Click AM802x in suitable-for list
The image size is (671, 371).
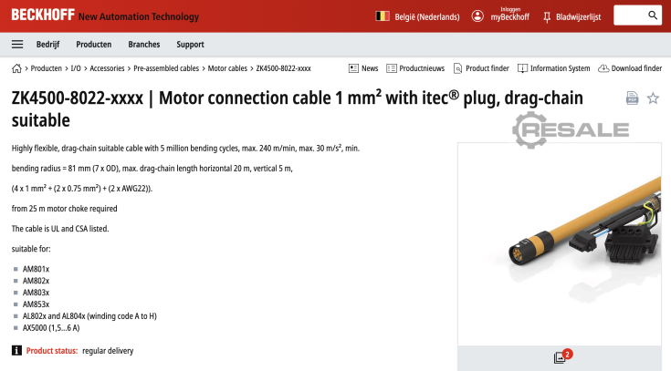pyautogui.click(x=36, y=281)
